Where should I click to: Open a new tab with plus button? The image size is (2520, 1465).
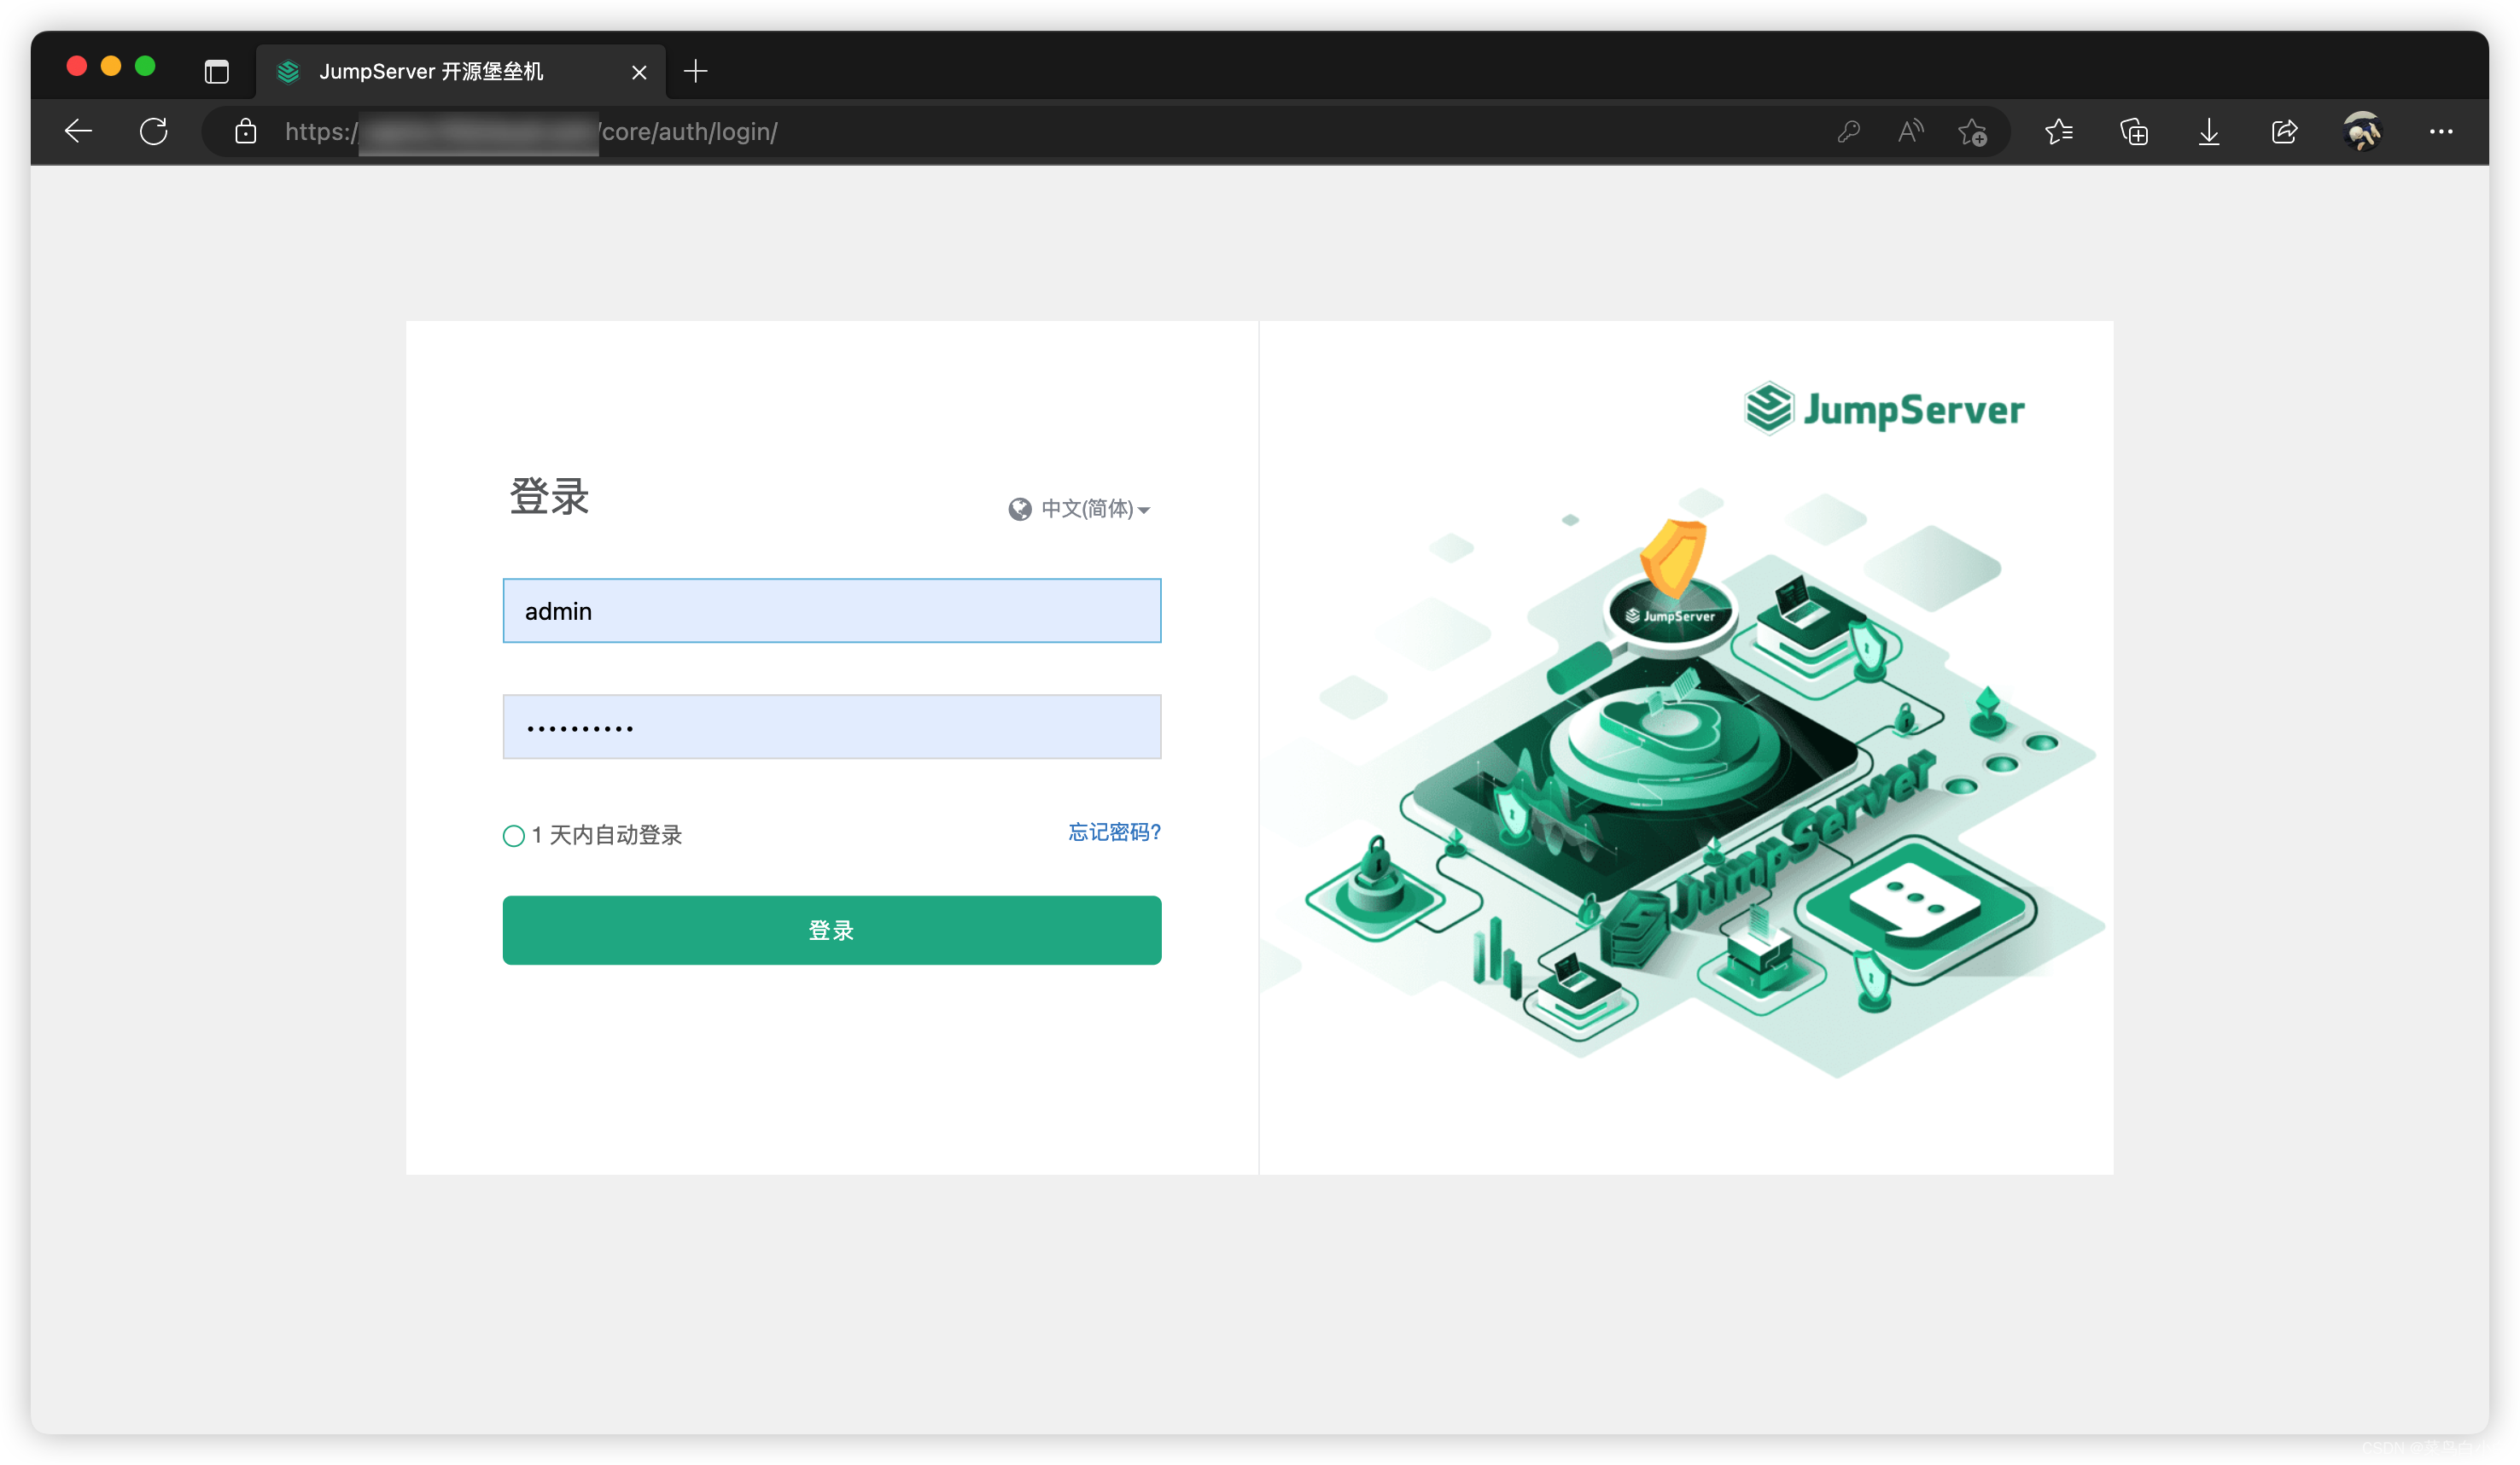point(695,71)
